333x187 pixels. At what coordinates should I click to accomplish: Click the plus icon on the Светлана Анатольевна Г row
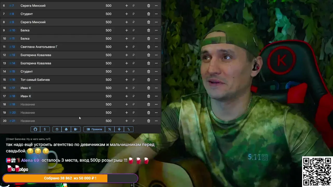click(127, 47)
